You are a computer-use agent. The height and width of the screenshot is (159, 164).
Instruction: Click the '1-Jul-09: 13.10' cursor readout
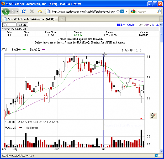point(131,50)
